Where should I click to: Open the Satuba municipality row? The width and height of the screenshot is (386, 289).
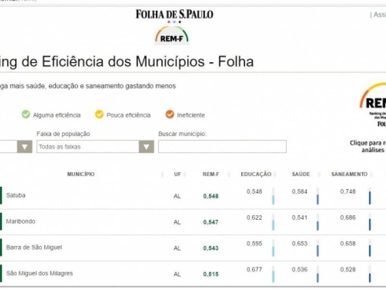coord(16,196)
